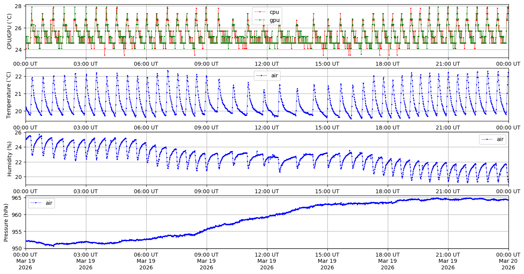Click the red cpu legend line marker
524x274 pixels.
[x=260, y=12]
